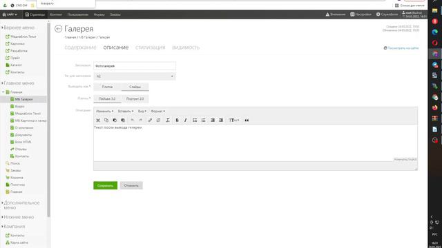Select Видео in the sidebar tree
442x248 pixels.
click(x=17, y=106)
